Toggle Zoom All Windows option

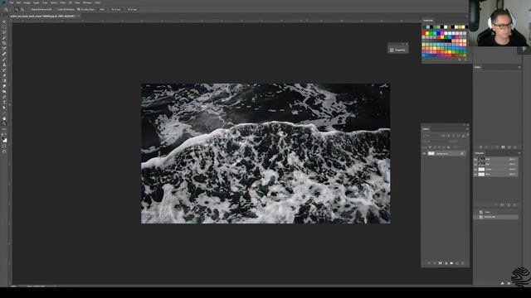click(x=66, y=9)
